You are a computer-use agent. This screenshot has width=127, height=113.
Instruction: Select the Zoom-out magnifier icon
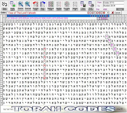pyautogui.click(x=28, y=4)
